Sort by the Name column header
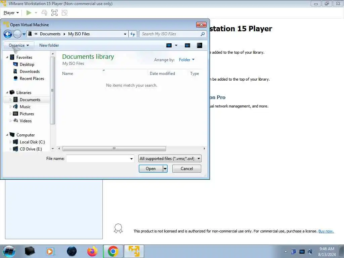Image resolution: width=344 pixels, height=258 pixels. pyautogui.click(x=68, y=74)
